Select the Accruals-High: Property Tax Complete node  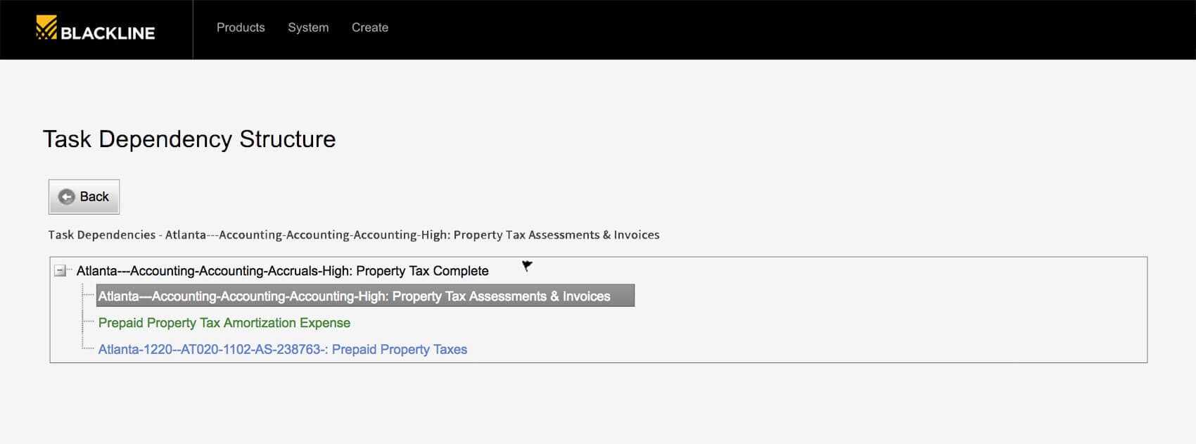pyautogui.click(x=282, y=271)
